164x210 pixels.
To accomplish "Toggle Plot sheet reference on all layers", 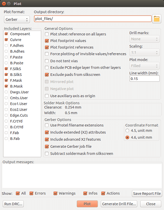I will coord(47,34).
